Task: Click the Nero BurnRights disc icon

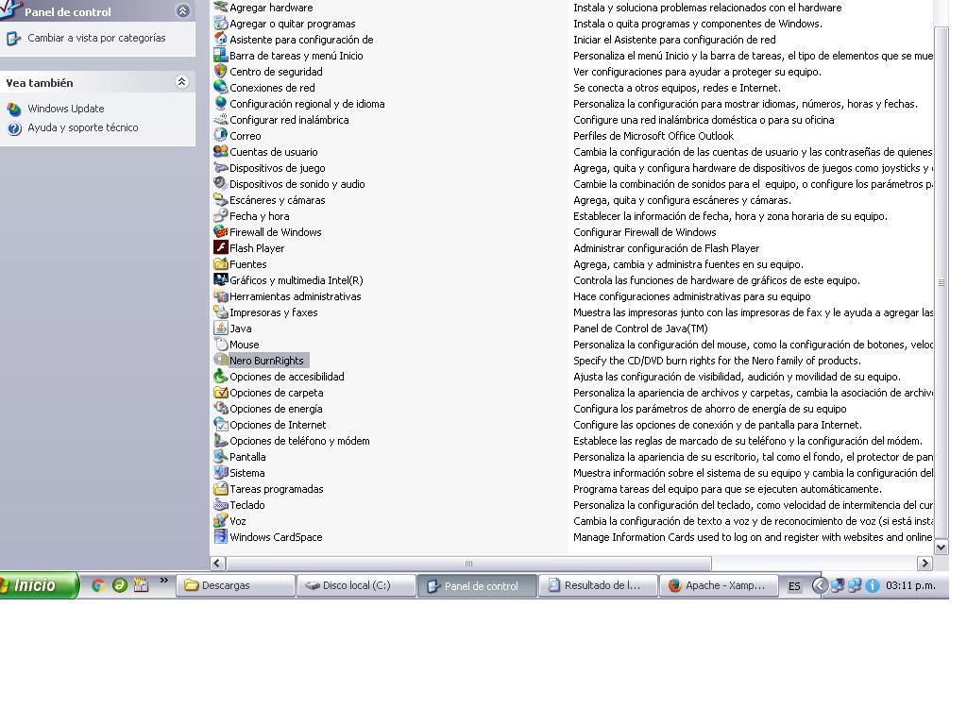Action: (221, 360)
